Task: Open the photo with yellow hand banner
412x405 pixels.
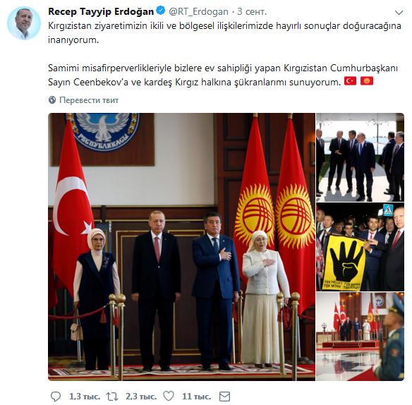Action: (x=360, y=247)
